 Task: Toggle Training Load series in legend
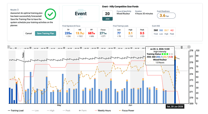point(16,111)
